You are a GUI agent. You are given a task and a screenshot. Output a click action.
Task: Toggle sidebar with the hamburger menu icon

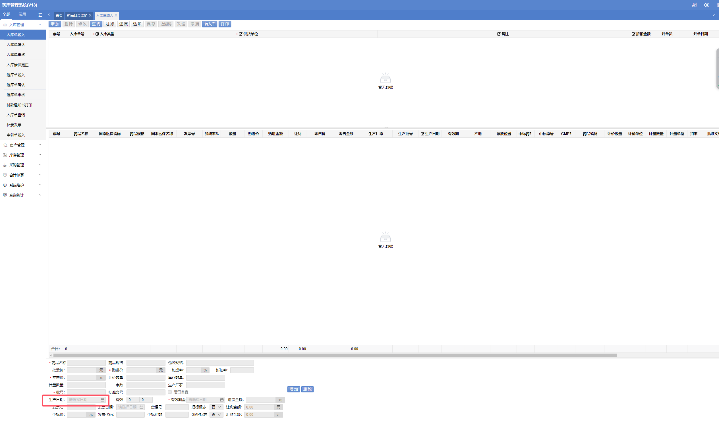pos(40,15)
